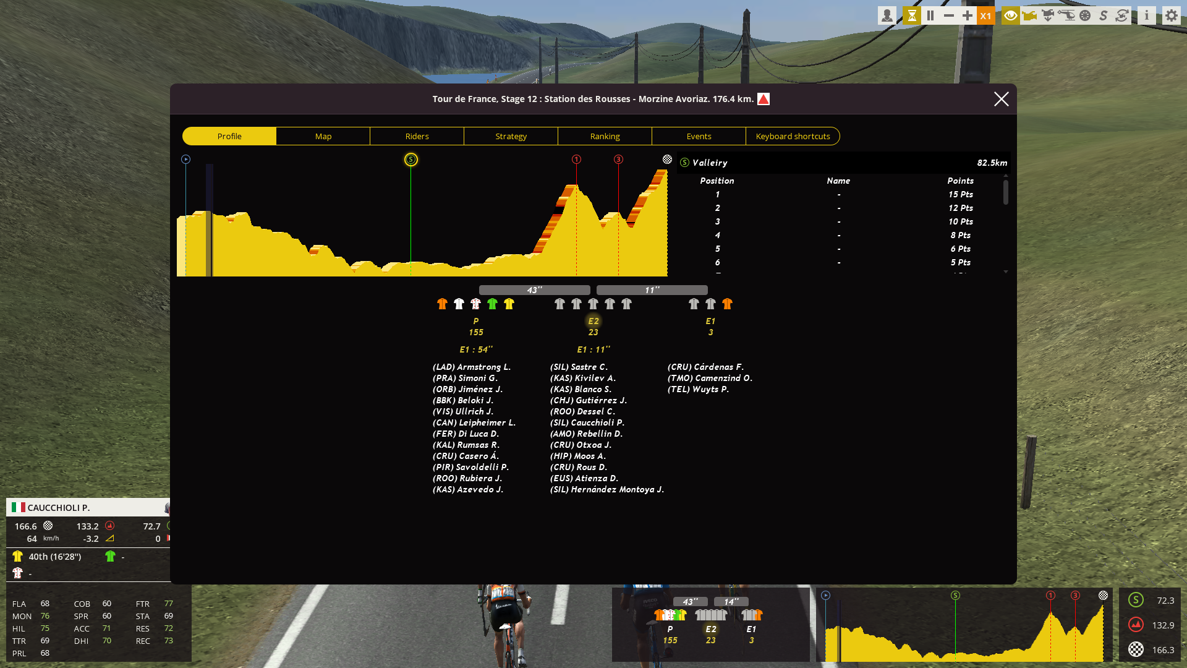Toggle the hourglass time mode
This screenshot has width=1187, height=668.
(911, 15)
